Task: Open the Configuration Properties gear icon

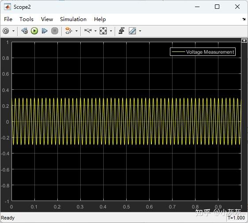Action: tap(6, 31)
